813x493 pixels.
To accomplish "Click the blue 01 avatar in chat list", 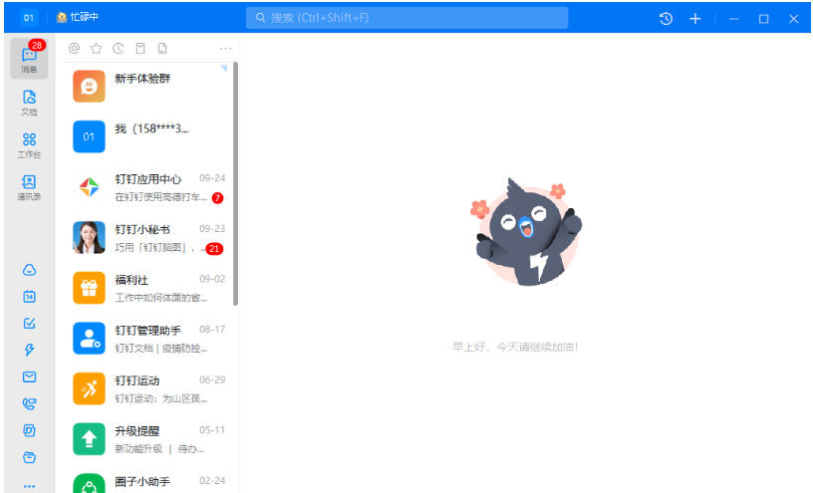I will (x=89, y=136).
